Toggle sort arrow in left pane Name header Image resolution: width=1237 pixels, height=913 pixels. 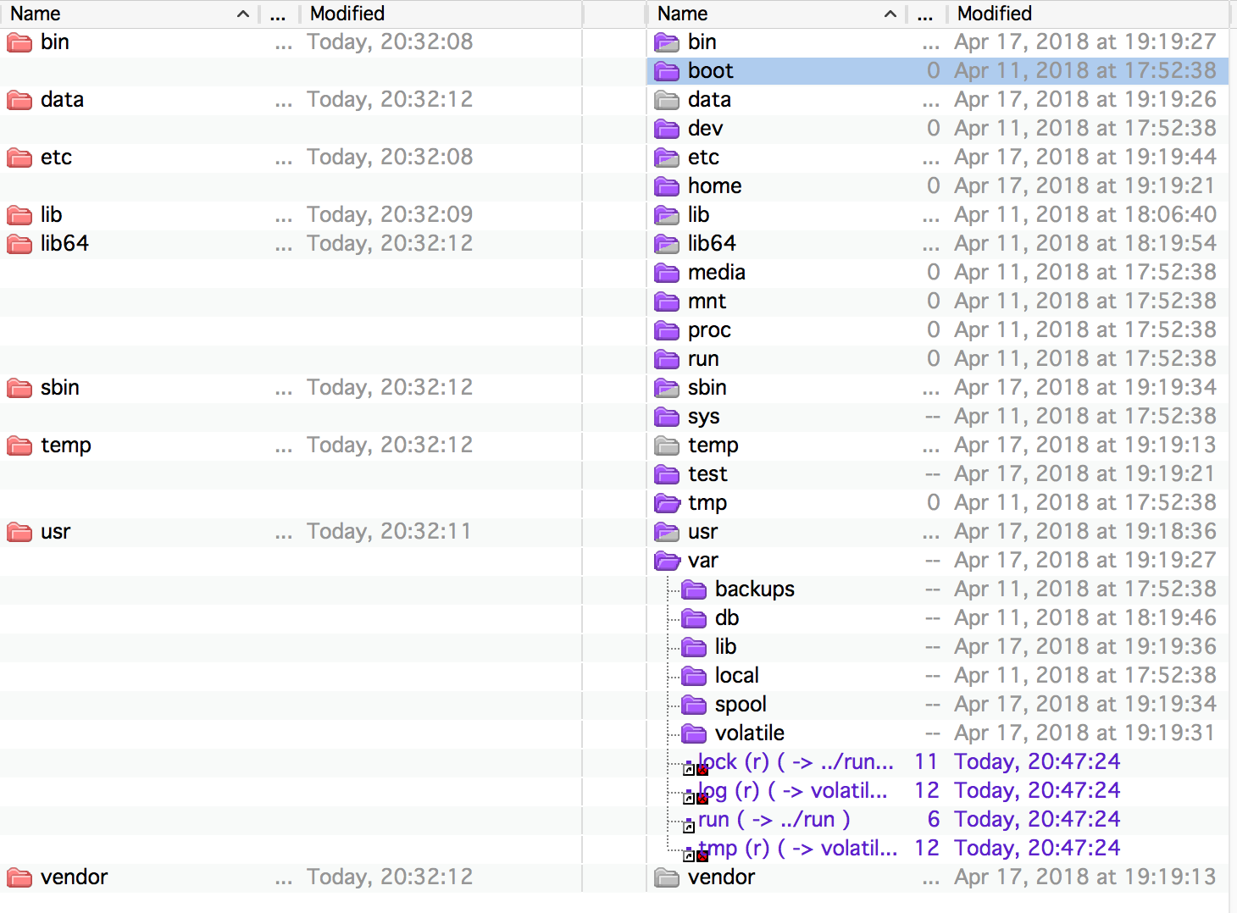[x=243, y=14]
